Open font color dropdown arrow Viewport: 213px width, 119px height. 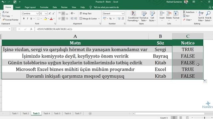pyautogui.click(x=54, y=19)
